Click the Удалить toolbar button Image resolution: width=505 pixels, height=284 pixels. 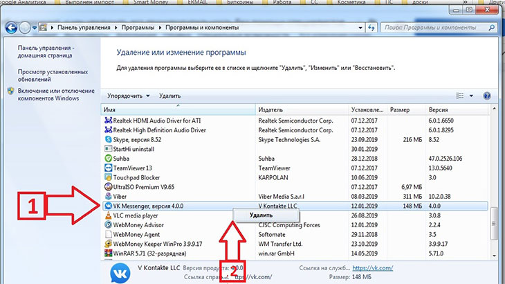pyautogui.click(x=169, y=96)
